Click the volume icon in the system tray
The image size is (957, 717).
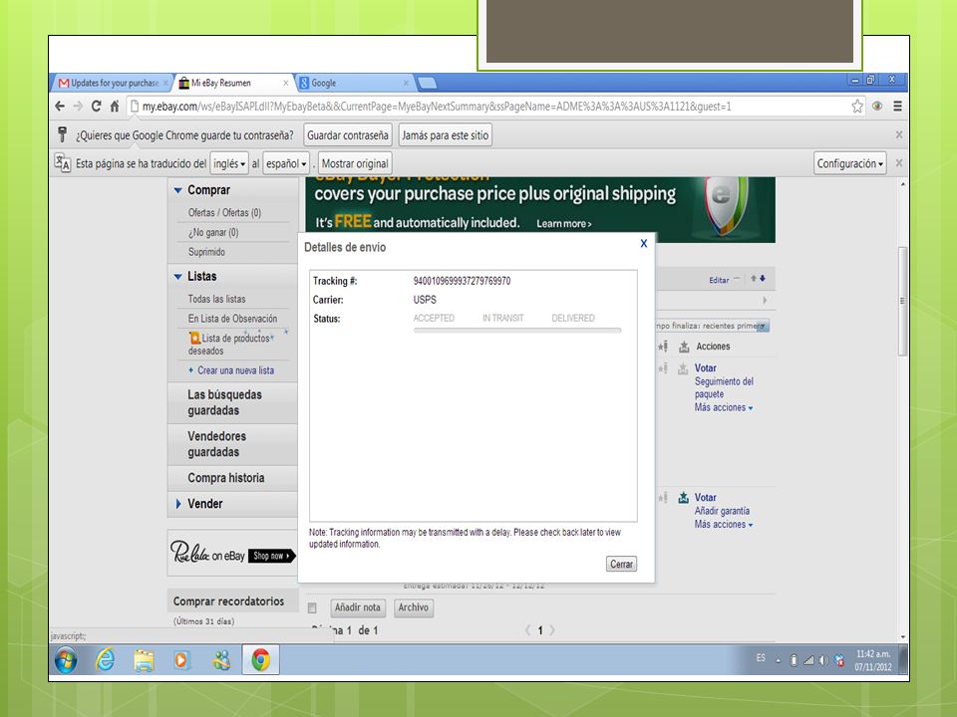[x=823, y=659]
